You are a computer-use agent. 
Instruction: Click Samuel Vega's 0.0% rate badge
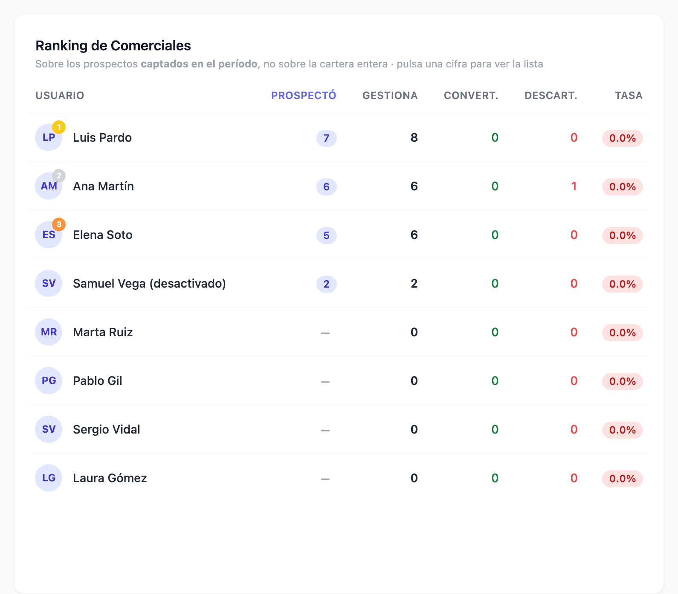click(x=623, y=284)
